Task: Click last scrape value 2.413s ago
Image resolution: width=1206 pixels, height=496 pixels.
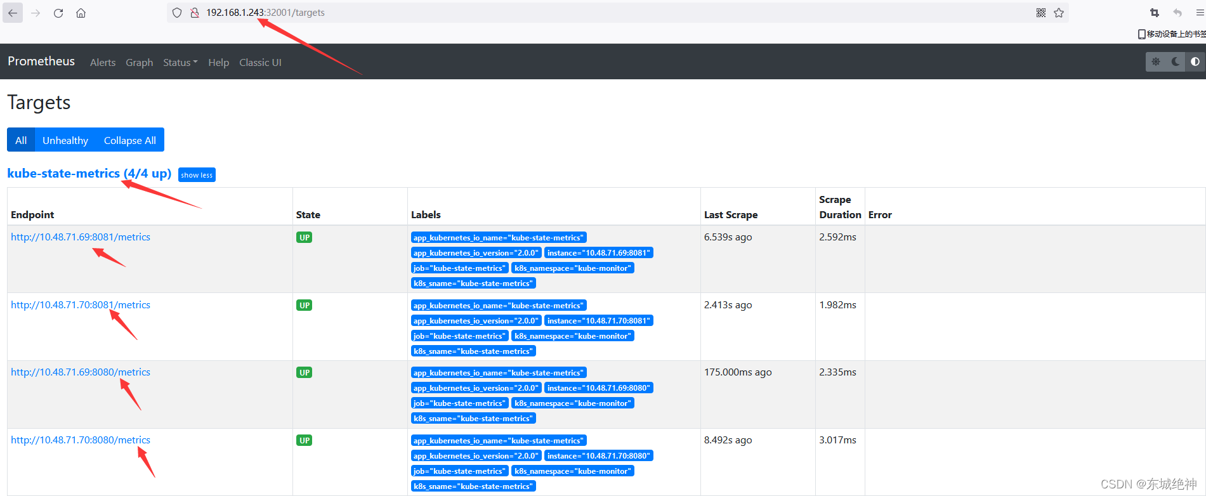Action: [x=728, y=304]
